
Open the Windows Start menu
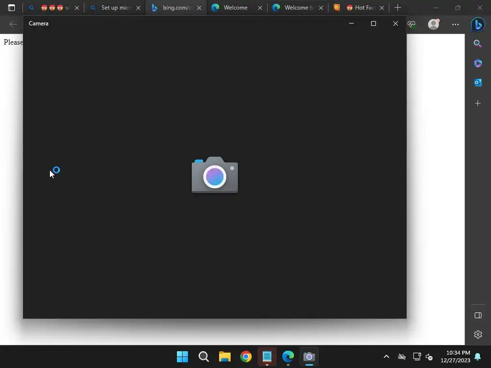[183, 356]
